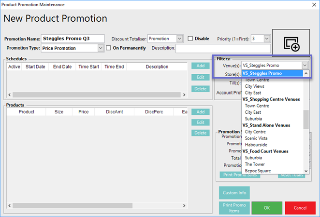The height and width of the screenshot is (217, 320).
Task: Click the venue list vertical scrollbar
Action: pos(306,119)
